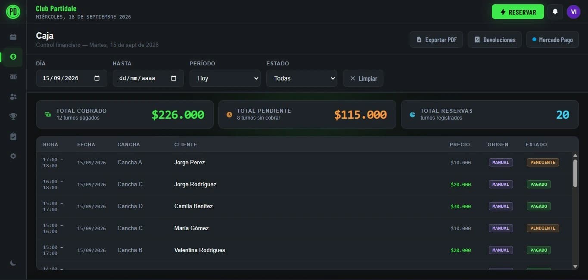
Task: Click Exportar PDF
Action: coord(436,40)
